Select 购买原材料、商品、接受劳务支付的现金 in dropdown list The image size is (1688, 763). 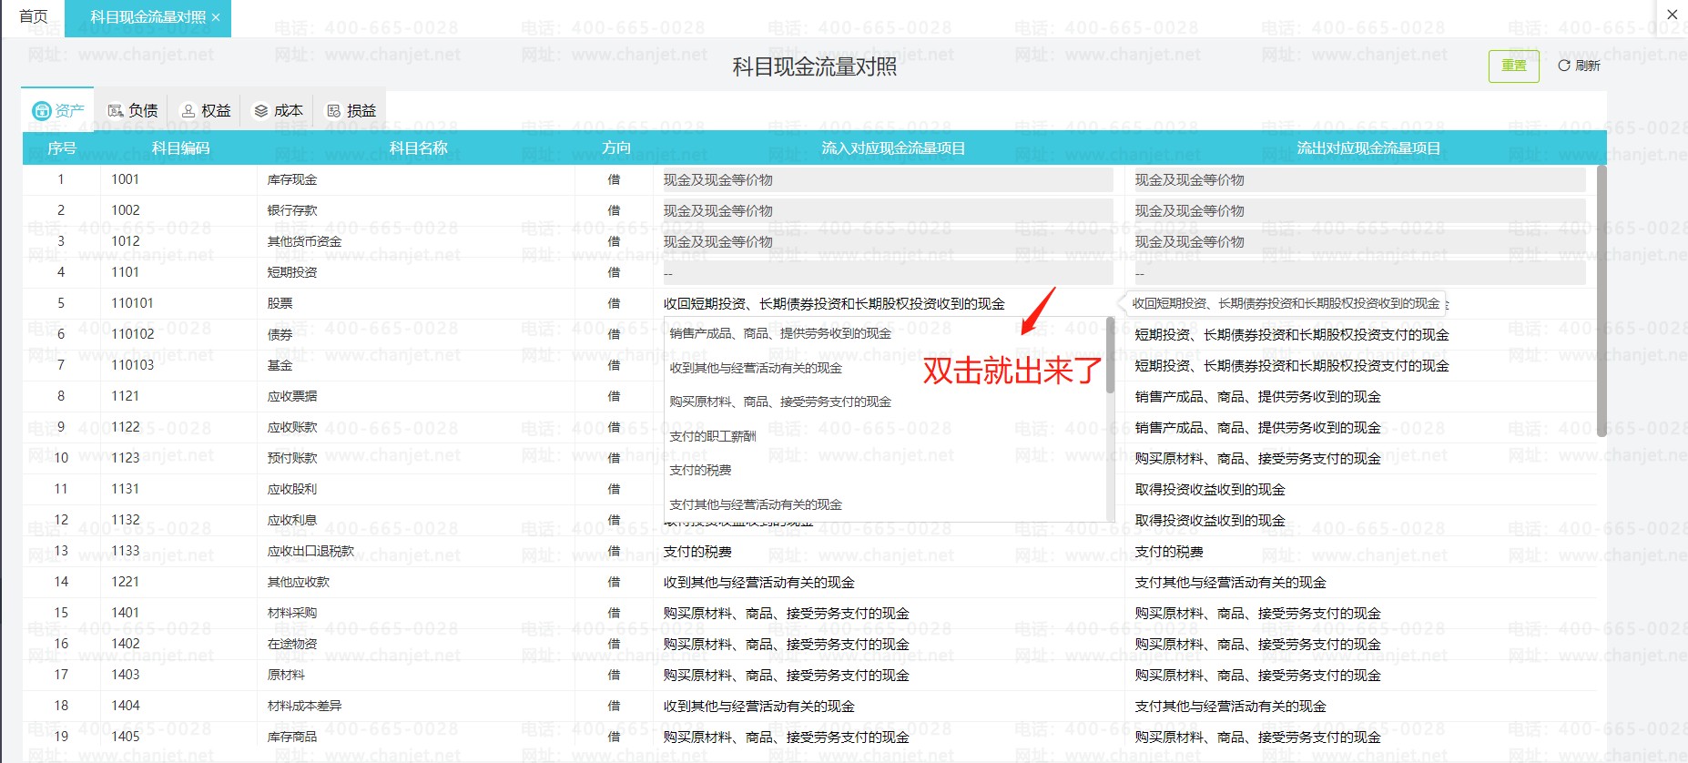[780, 402]
